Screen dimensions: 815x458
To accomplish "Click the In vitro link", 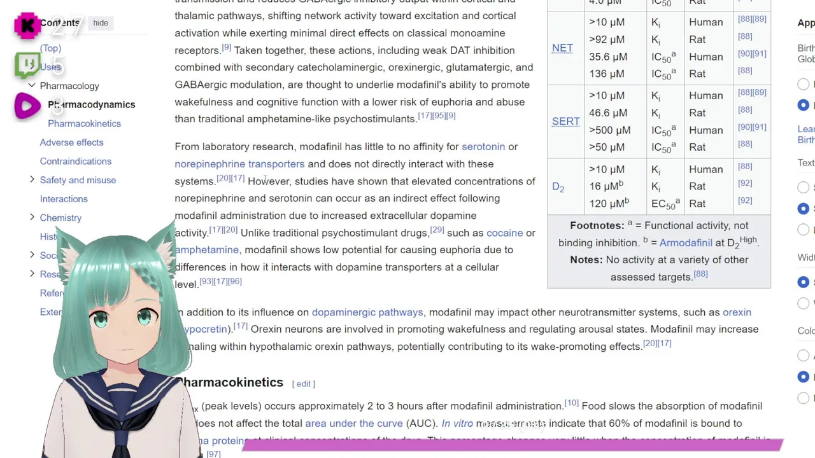I will pyautogui.click(x=457, y=423).
